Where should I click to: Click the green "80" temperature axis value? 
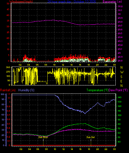[119, 124]
